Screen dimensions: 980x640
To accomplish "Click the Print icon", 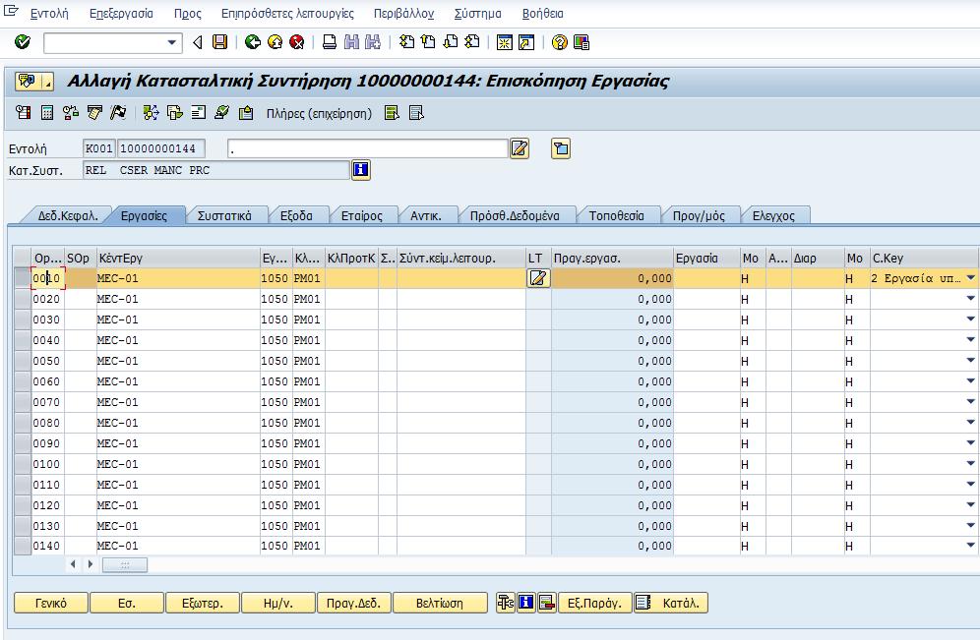I will (330, 42).
